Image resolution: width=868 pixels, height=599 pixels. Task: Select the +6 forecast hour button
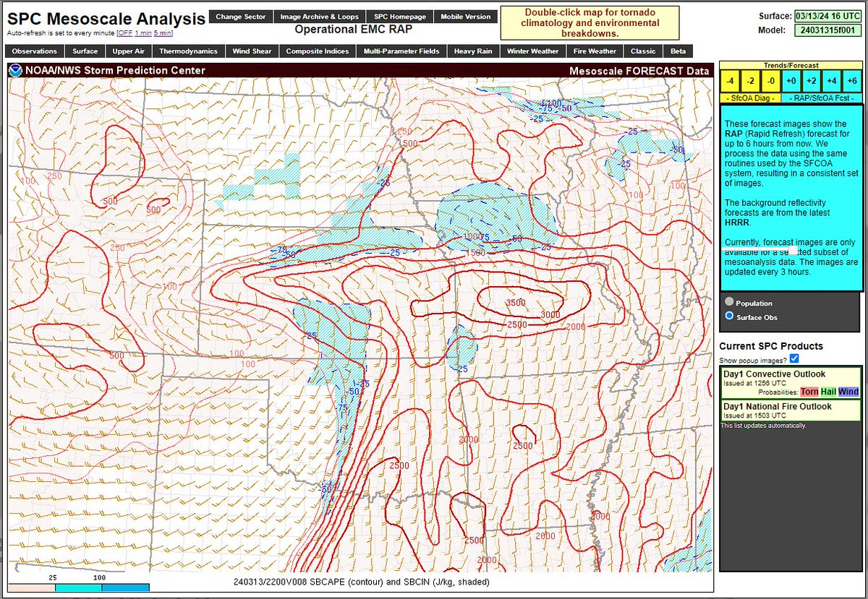(x=851, y=80)
